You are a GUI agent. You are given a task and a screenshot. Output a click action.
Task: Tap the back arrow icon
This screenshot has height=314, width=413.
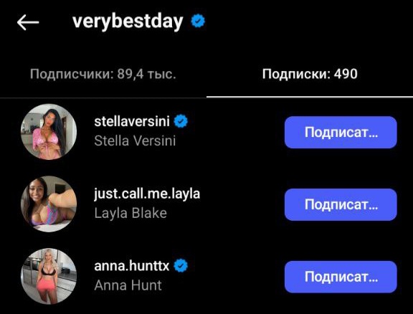click(28, 22)
